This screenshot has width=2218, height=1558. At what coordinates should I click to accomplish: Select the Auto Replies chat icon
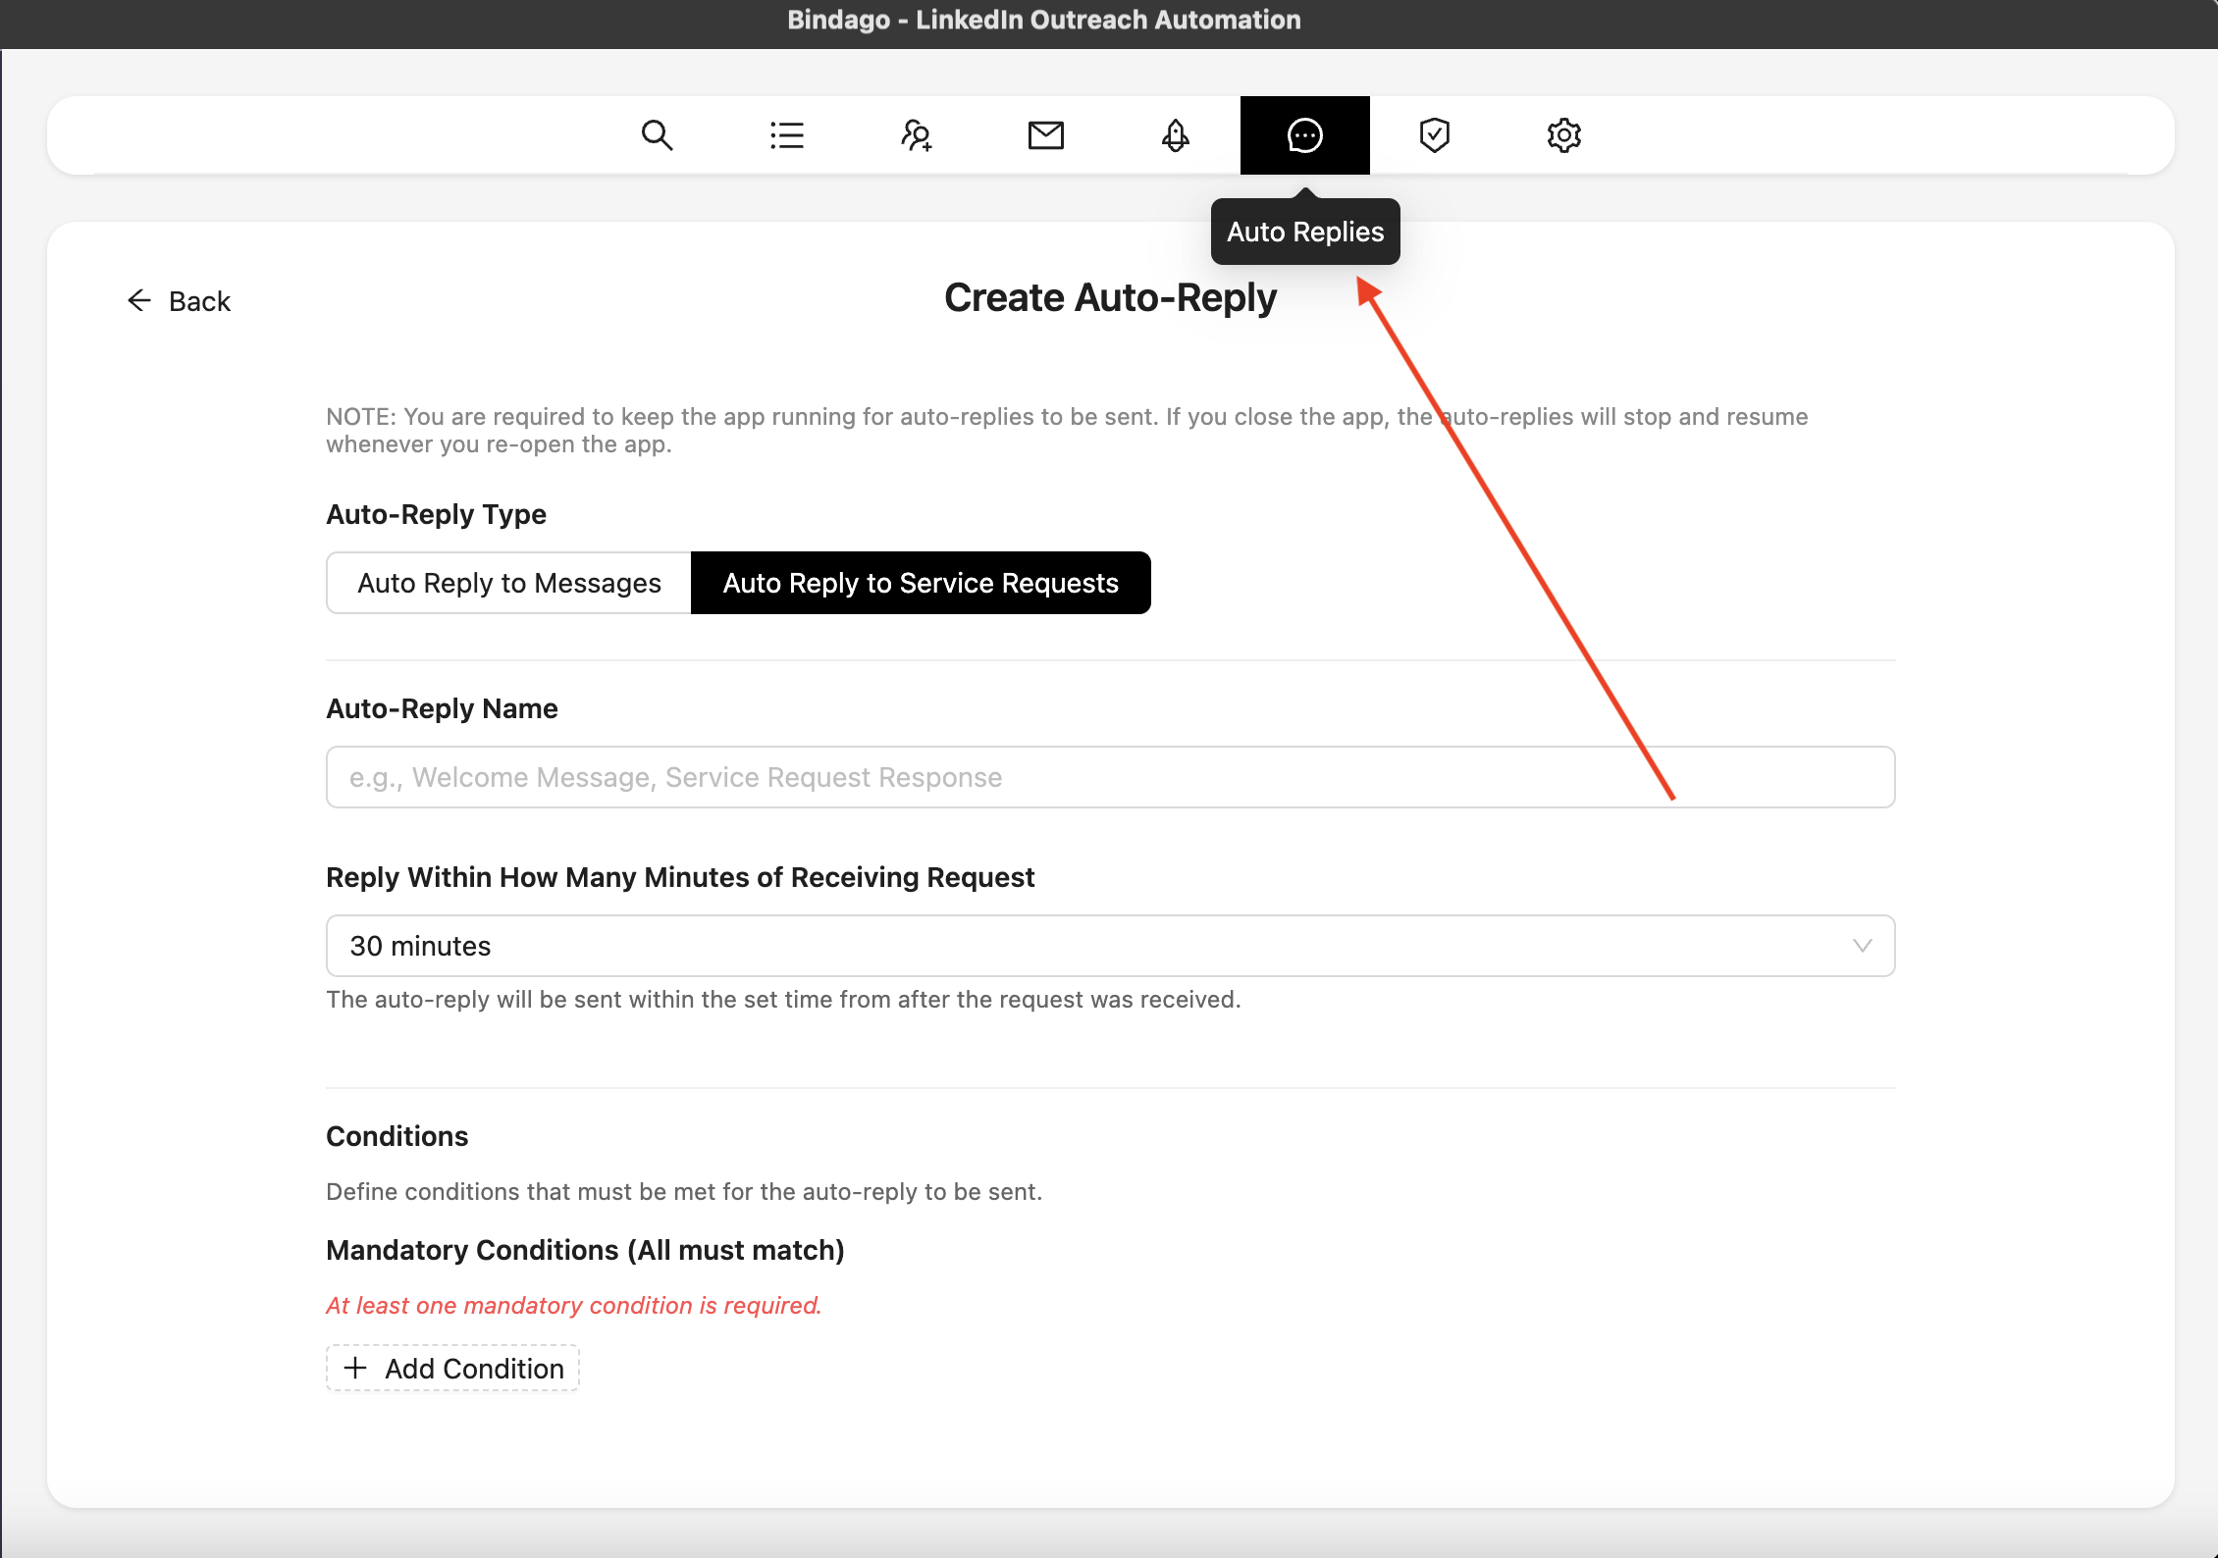[1304, 135]
